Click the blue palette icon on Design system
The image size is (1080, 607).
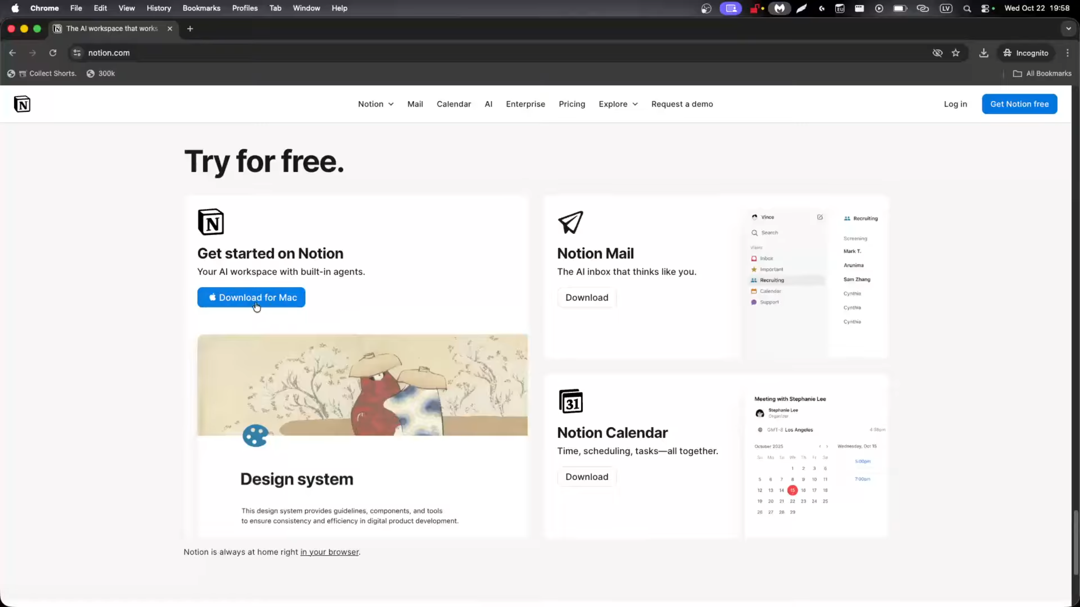point(255,435)
